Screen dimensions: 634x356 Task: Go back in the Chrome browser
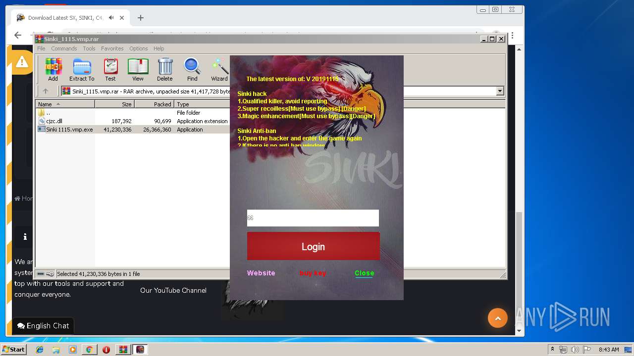click(x=18, y=35)
